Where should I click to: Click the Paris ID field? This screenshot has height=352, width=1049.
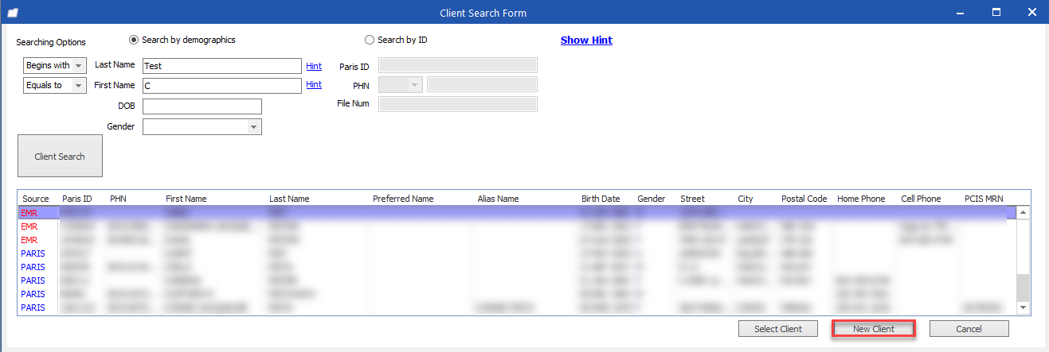(458, 65)
